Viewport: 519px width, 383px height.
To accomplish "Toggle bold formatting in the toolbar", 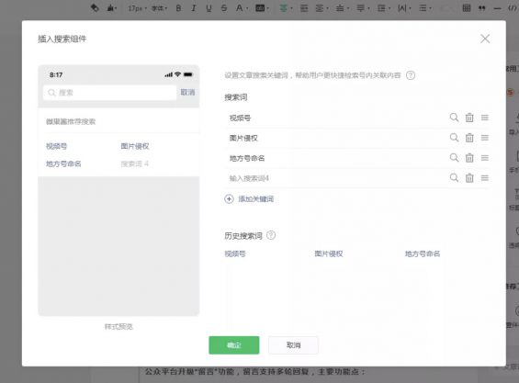I will click(x=178, y=8).
